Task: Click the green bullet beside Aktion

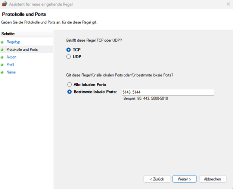Action: pyautogui.click(x=2, y=57)
